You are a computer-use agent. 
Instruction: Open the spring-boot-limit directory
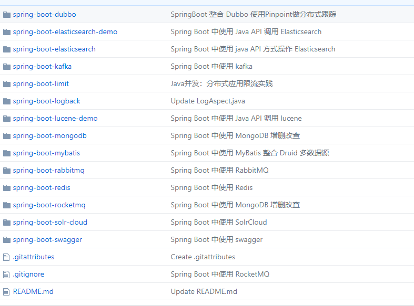click(41, 84)
